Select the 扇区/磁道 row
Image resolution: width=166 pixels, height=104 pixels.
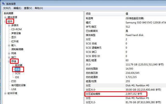coord(125,60)
